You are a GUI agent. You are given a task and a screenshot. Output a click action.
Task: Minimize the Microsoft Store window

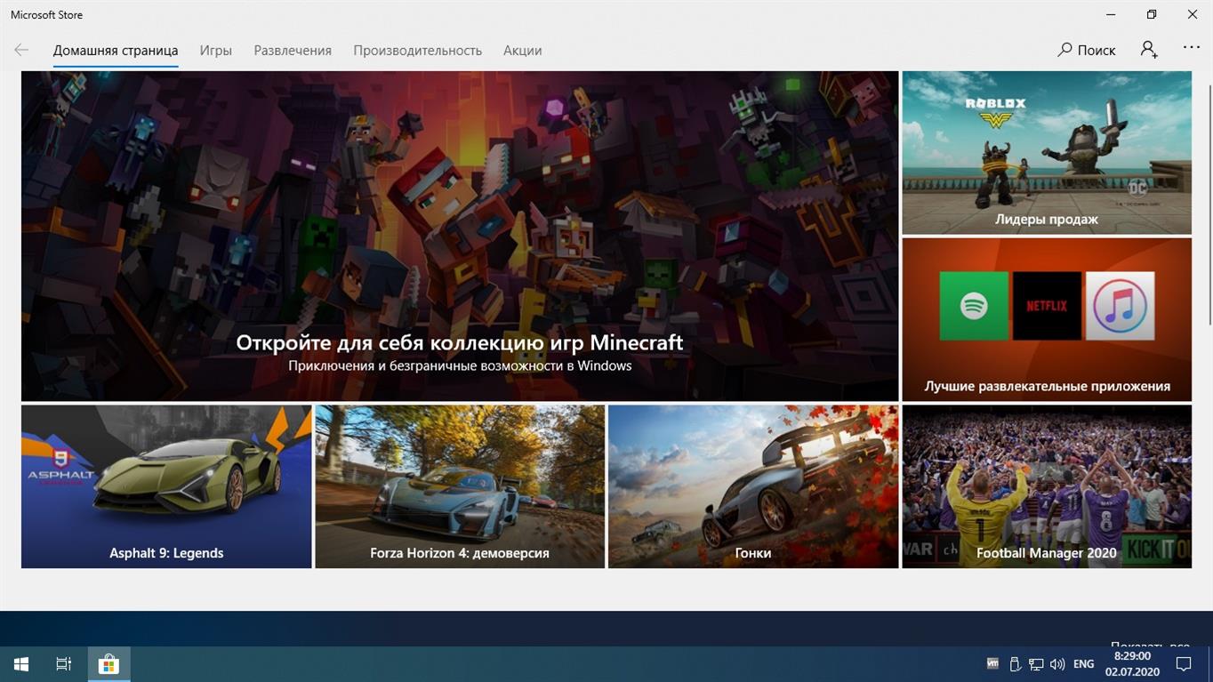(1111, 14)
